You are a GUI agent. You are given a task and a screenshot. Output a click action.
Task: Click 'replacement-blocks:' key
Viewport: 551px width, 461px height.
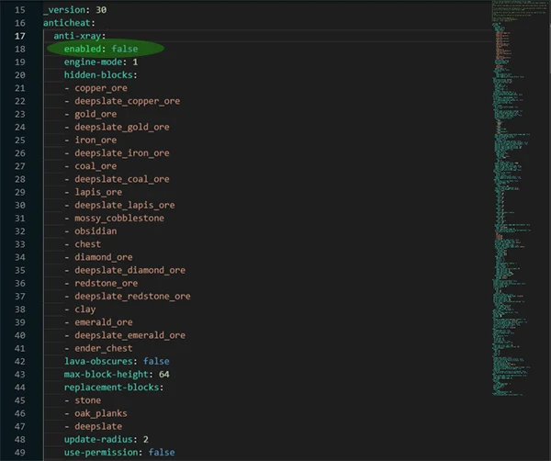coord(114,388)
